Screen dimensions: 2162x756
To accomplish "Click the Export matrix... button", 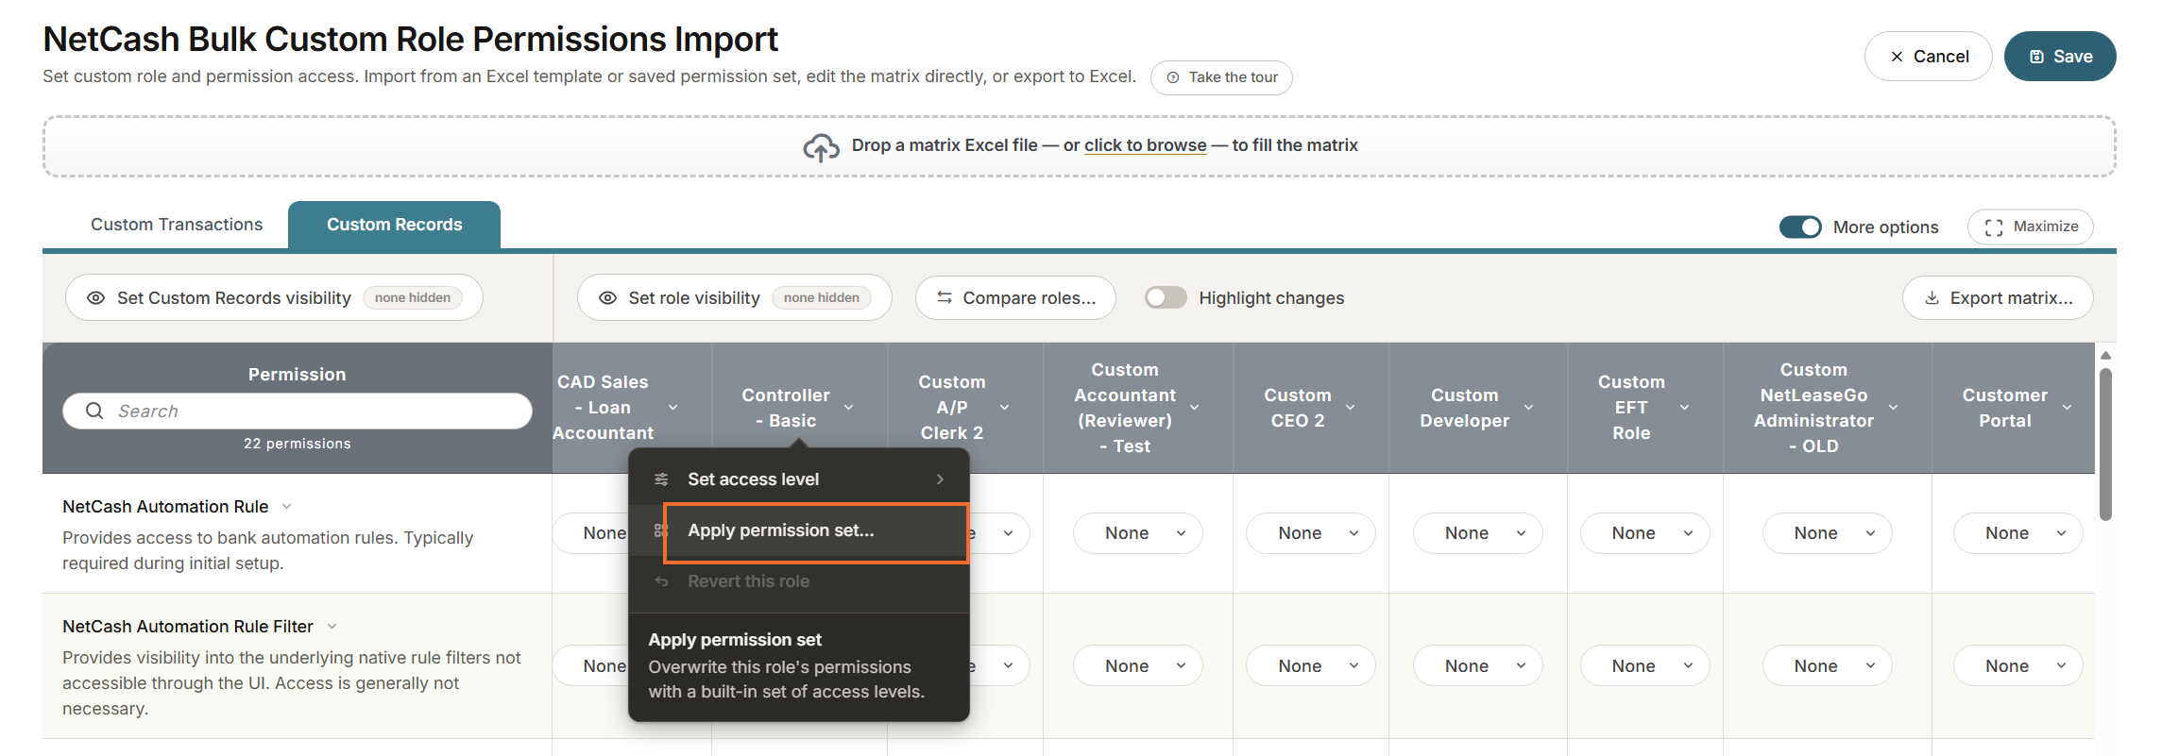I will (1998, 298).
